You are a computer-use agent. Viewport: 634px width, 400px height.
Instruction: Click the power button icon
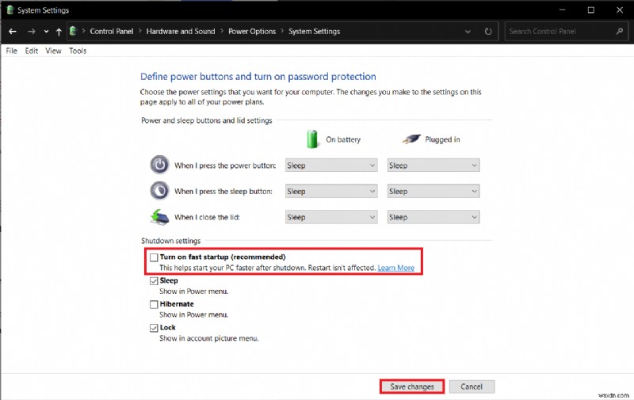coord(160,165)
